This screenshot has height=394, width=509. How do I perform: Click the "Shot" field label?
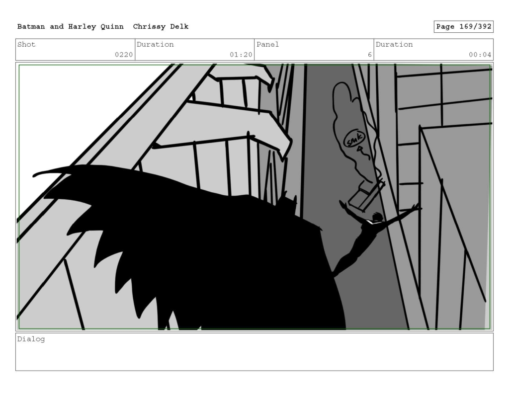tap(26, 44)
